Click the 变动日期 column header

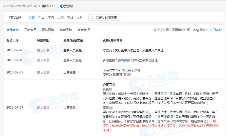(x=12, y=40)
